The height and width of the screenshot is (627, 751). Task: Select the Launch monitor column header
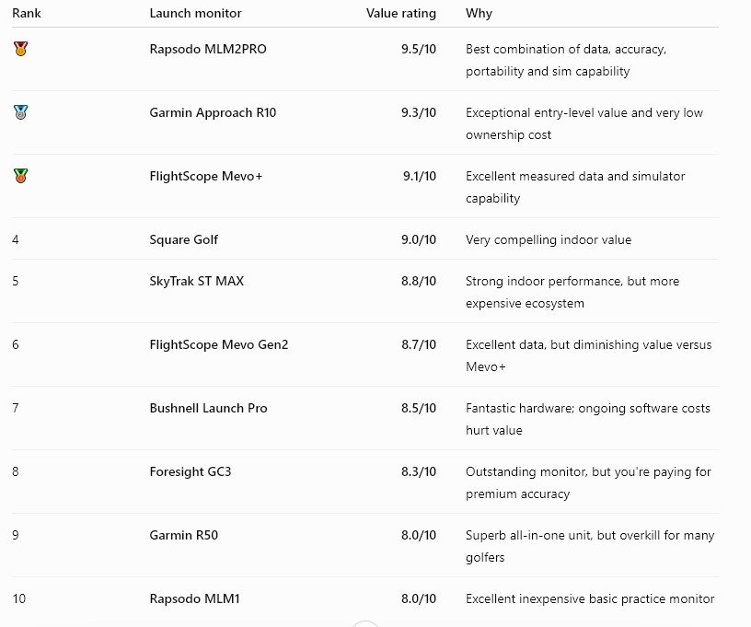coord(195,13)
